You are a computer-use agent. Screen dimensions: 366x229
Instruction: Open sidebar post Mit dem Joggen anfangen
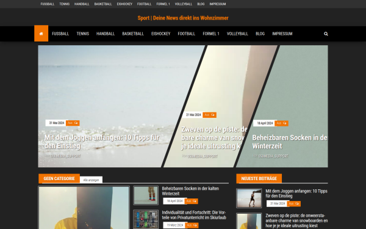[296, 194]
